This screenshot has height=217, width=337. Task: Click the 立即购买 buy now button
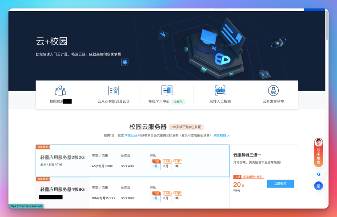pyautogui.click(x=281, y=184)
